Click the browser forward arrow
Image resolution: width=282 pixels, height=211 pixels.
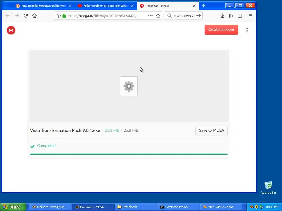pyautogui.click(x=17, y=16)
